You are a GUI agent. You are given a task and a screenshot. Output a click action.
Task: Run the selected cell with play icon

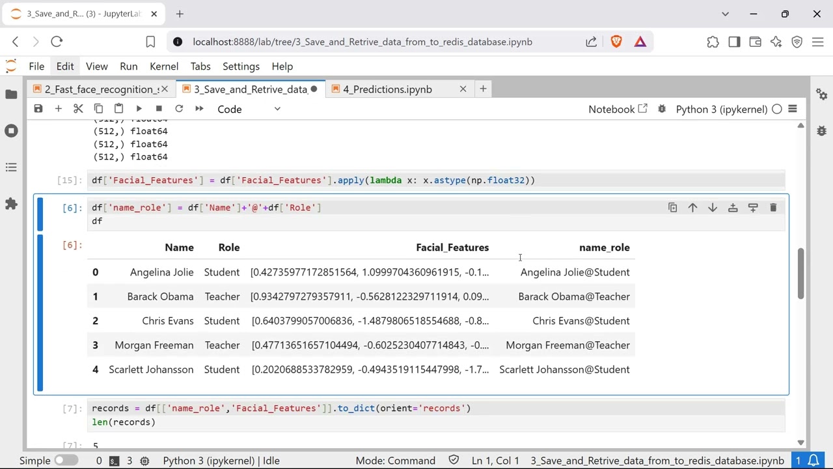point(139,109)
